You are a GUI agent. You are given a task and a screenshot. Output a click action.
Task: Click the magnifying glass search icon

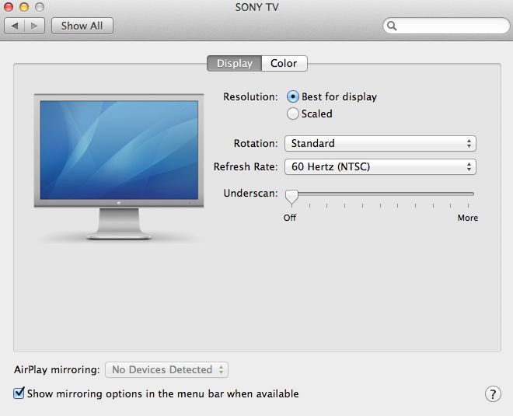click(x=392, y=26)
